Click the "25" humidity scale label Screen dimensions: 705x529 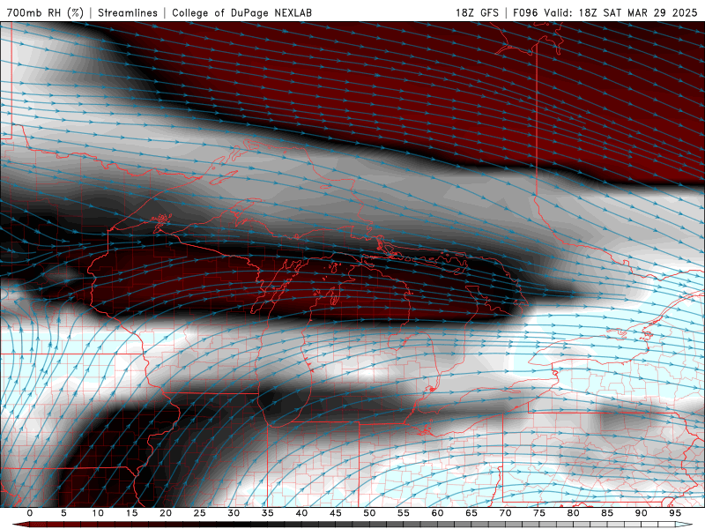tap(200, 513)
